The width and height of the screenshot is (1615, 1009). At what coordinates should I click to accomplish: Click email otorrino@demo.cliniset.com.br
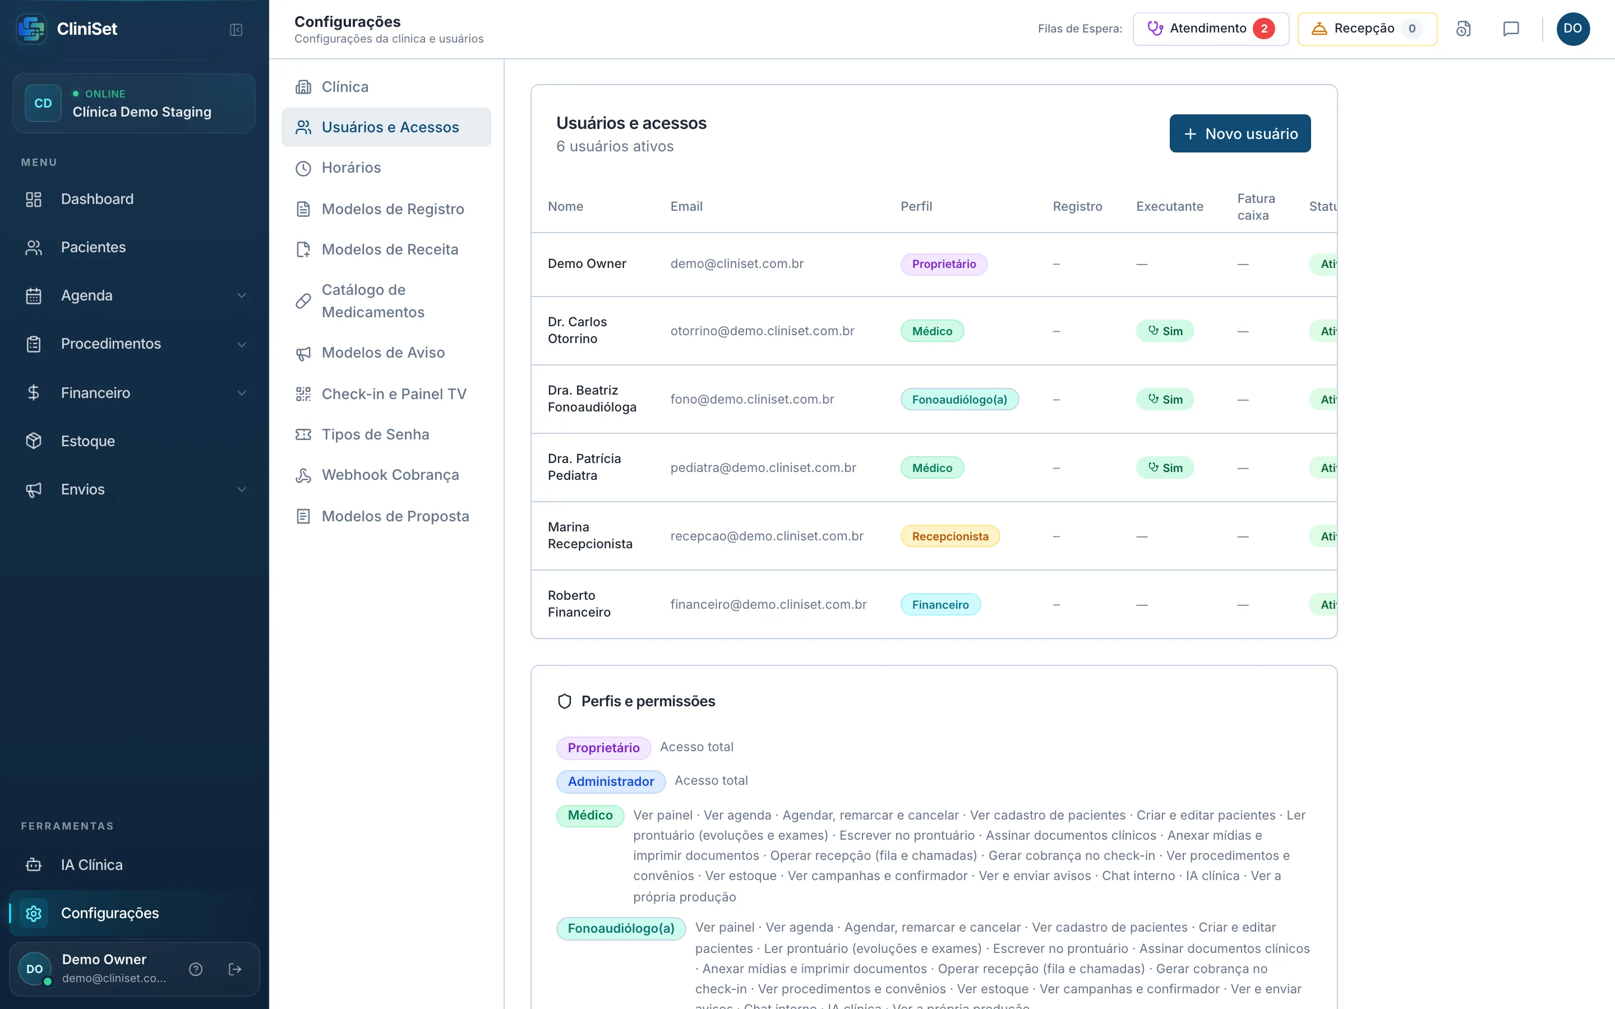click(x=762, y=331)
